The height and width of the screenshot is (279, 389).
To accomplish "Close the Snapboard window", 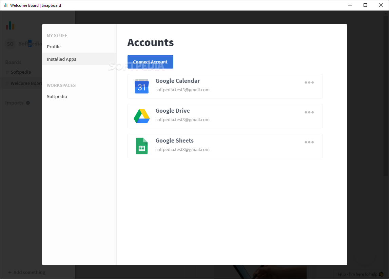I will [381, 5].
